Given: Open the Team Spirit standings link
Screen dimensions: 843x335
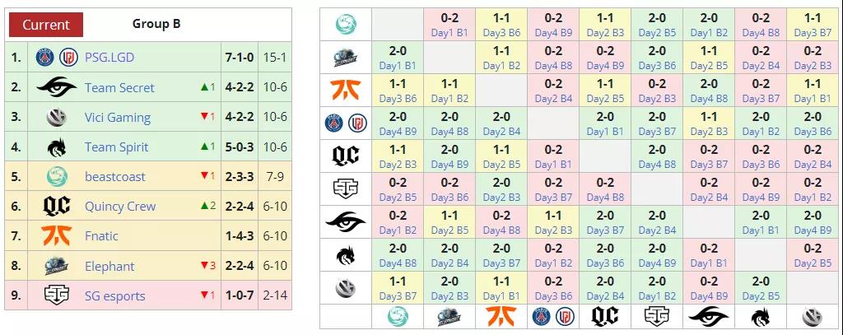Looking at the screenshot, I should [116, 147].
